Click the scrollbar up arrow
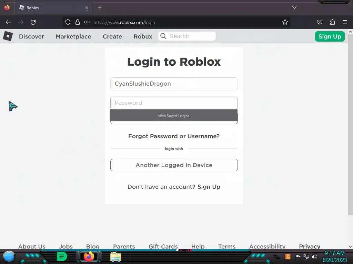Image resolution: width=353 pixels, height=264 pixels. 350,32
